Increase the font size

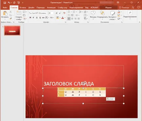click(x=57, y=13)
